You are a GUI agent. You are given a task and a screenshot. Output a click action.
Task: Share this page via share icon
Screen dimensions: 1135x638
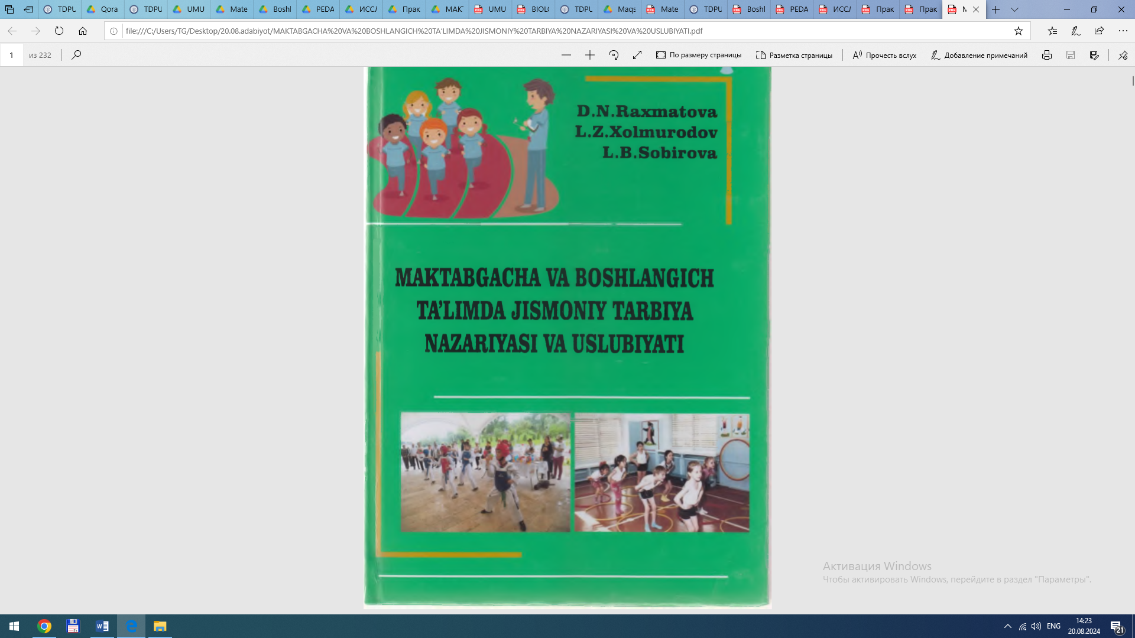pyautogui.click(x=1099, y=31)
